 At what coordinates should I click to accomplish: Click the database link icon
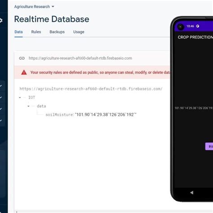pos(22,58)
